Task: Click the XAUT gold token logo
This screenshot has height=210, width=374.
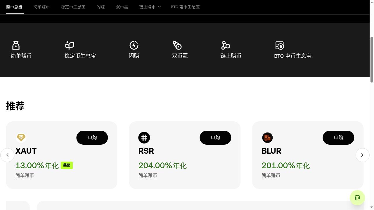Action: (21, 137)
